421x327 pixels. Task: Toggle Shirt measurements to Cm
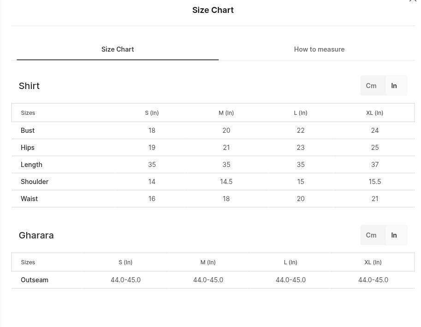pyautogui.click(x=371, y=86)
